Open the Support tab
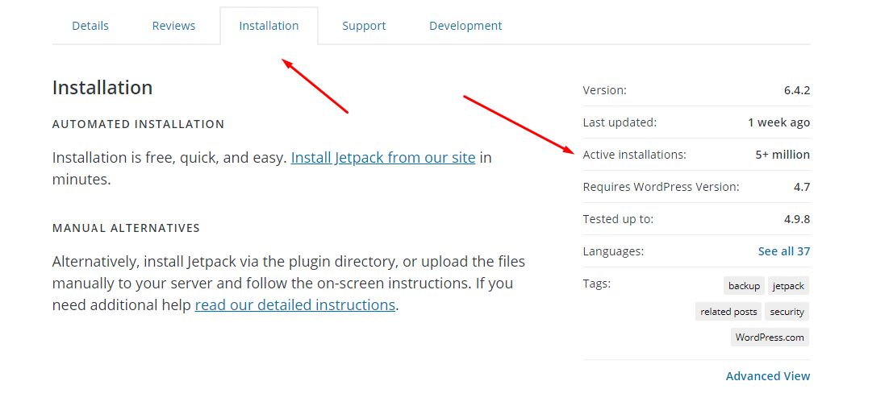The width and height of the screenshot is (889, 410). click(x=364, y=26)
